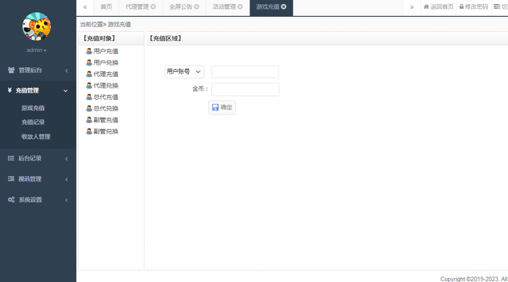Close the 全屏公告 tab

[x=197, y=7]
